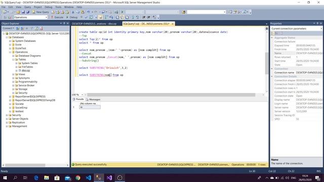Screen dimensions: 324x182
Task: Select the Societe database
Action: tap(19, 104)
